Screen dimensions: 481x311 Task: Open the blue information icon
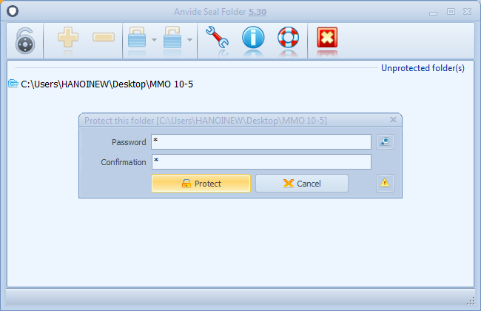[x=253, y=39]
